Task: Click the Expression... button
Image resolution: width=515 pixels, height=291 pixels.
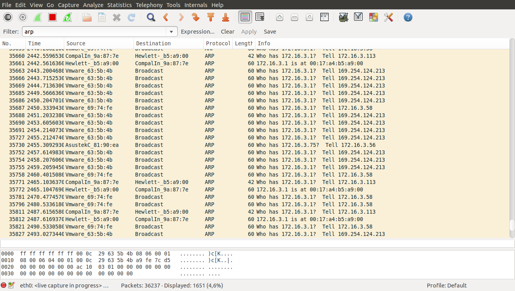Action: [197, 32]
